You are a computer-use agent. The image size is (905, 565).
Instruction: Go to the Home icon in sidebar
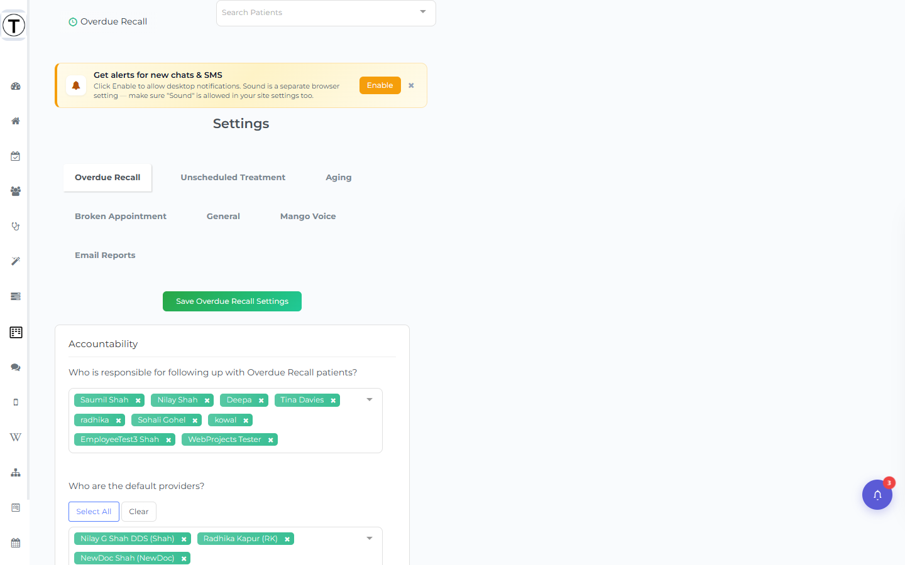pyautogui.click(x=16, y=121)
